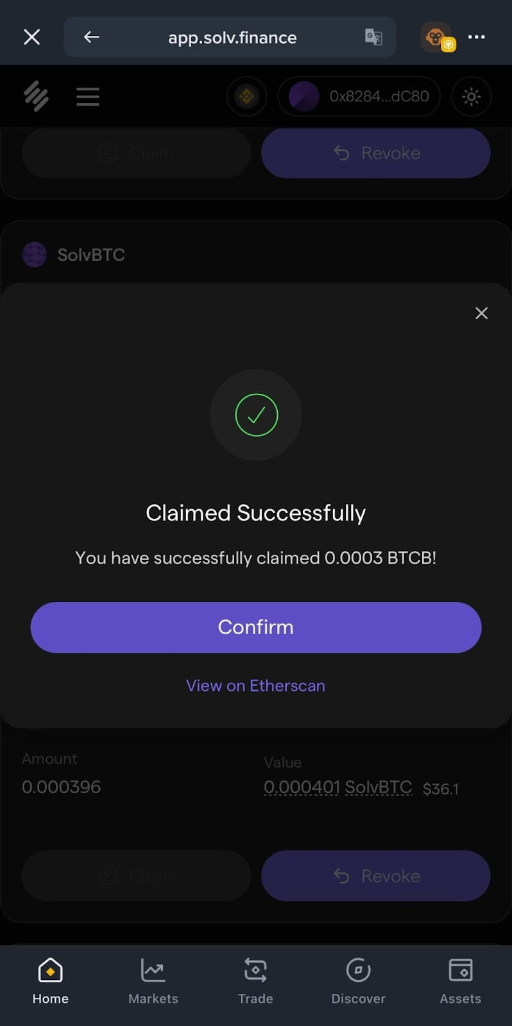The image size is (512, 1026).
Task: Open the three-dot more options menu
Action: coord(477,37)
